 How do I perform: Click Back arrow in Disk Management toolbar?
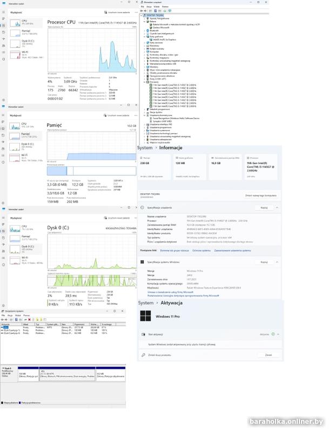3,319
